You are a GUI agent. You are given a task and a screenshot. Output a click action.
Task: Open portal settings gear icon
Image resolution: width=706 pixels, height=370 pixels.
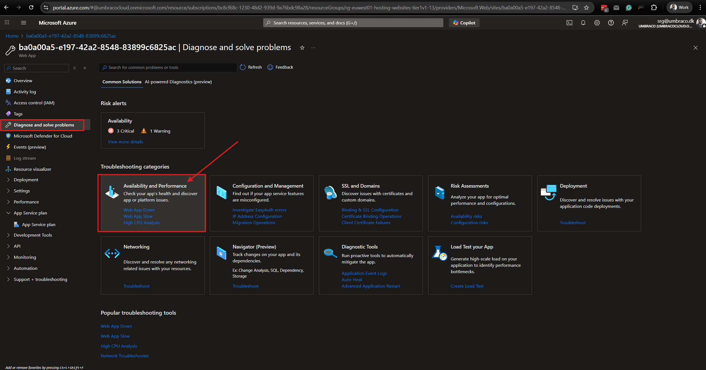(597, 23)
